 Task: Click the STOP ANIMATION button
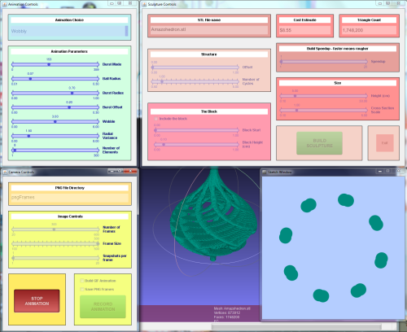[x=37, y=301]
